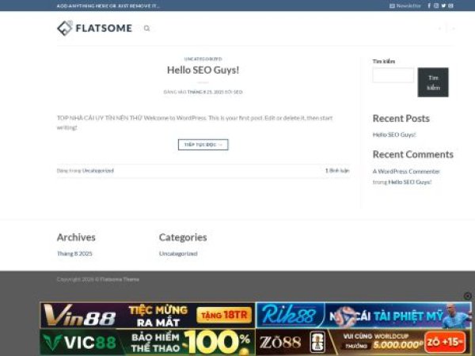Open the 1 Bình luận comments link
This screenshot has height=356, width=475.
337,171
